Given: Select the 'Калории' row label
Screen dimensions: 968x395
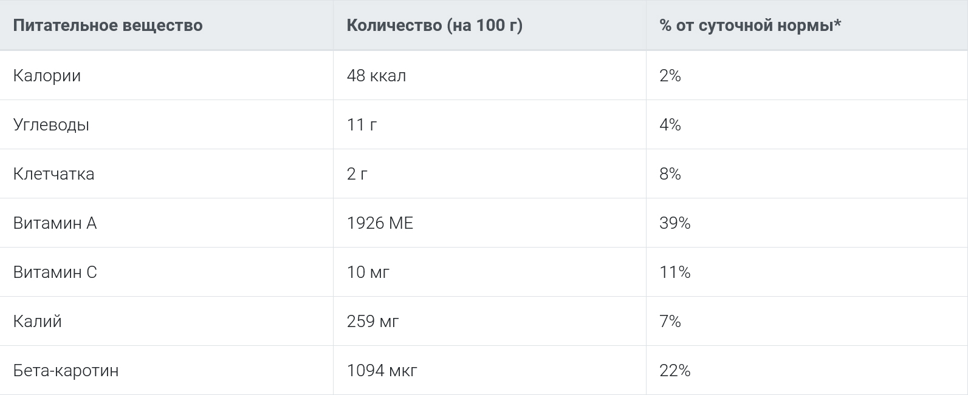Looking at the screenshot, I should tap(47, 75).
